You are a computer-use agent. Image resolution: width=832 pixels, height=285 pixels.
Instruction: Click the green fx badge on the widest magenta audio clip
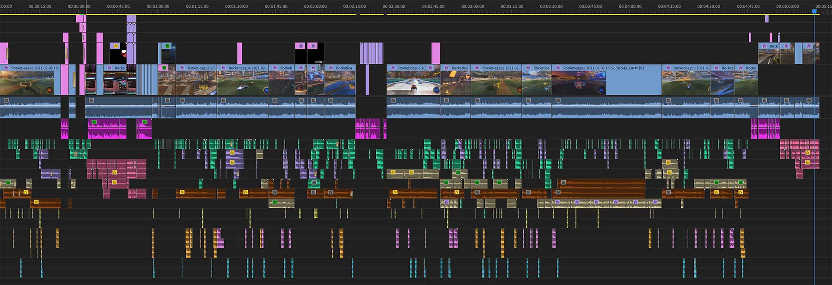click(x=94, y=122)
